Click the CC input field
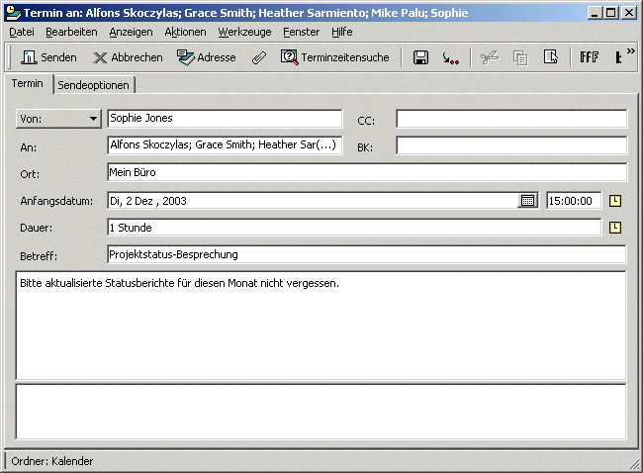This screenshot has height=473, width=643. [511, 119]
